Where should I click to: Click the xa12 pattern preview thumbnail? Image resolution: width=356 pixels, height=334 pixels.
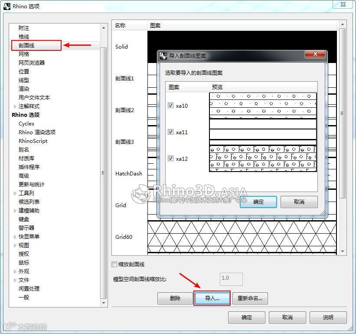tap(263, 159)
